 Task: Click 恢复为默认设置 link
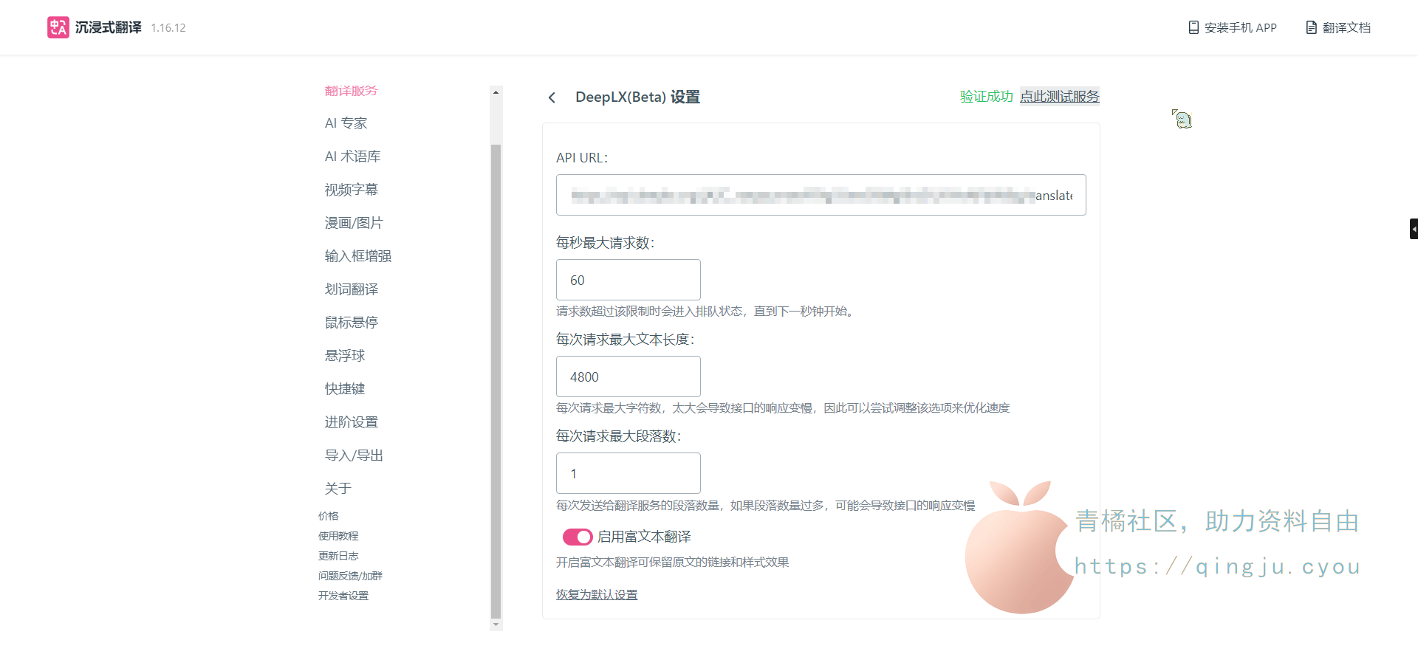tap(597, 595)
